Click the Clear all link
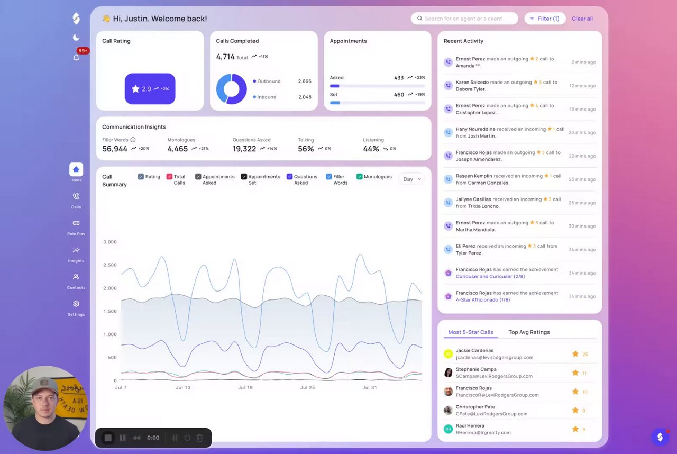Screen dimensions: 677x454 [582, 19]
